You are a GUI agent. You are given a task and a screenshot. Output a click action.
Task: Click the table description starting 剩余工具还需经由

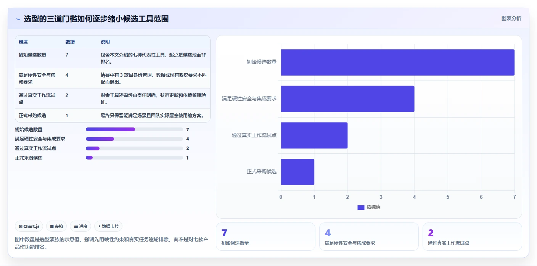153,98
